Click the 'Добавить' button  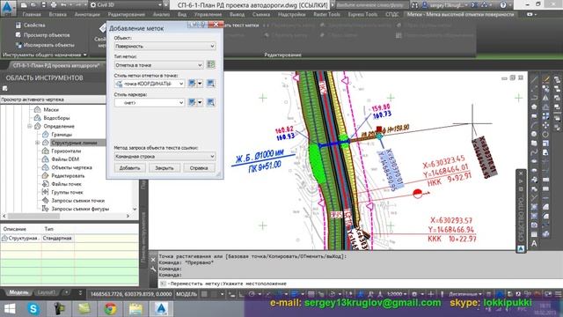[129, 168]
